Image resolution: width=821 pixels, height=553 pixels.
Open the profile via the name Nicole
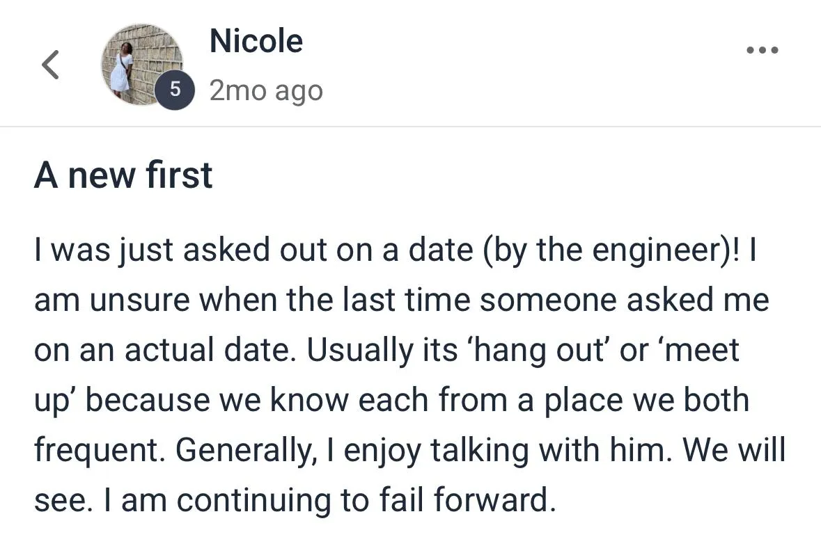[x=256, y=42]
